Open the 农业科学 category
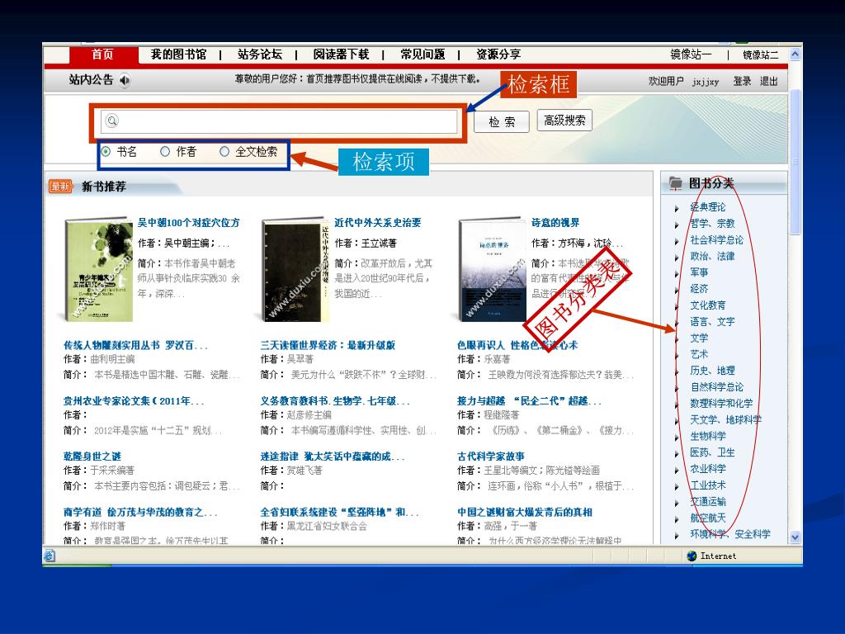The width and height of the screenshot is (845, 634). (x=708, y=469)
